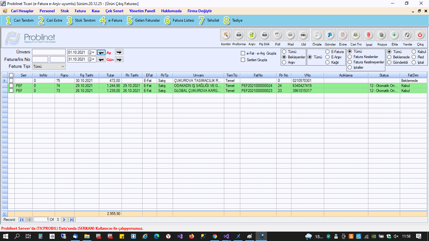Click the Kontör toolbar icon
This screenshot has width=429, height=241.
(x=226, y=35)
